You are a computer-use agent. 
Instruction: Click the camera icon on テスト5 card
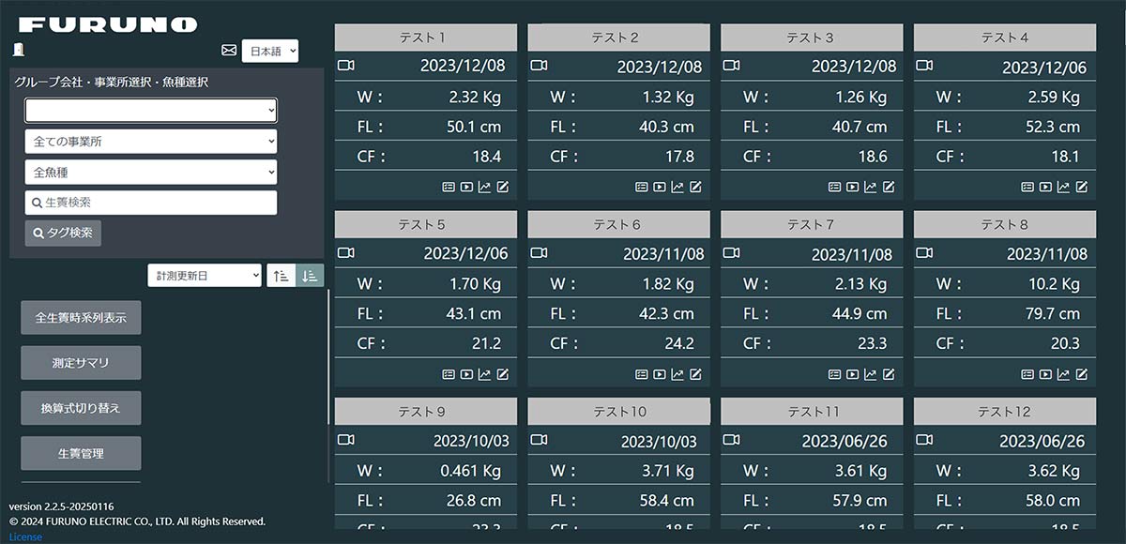(x=346, y=253)
